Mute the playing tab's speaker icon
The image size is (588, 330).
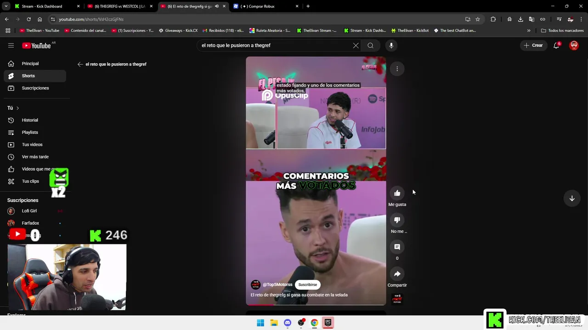[x=217, y=6]
